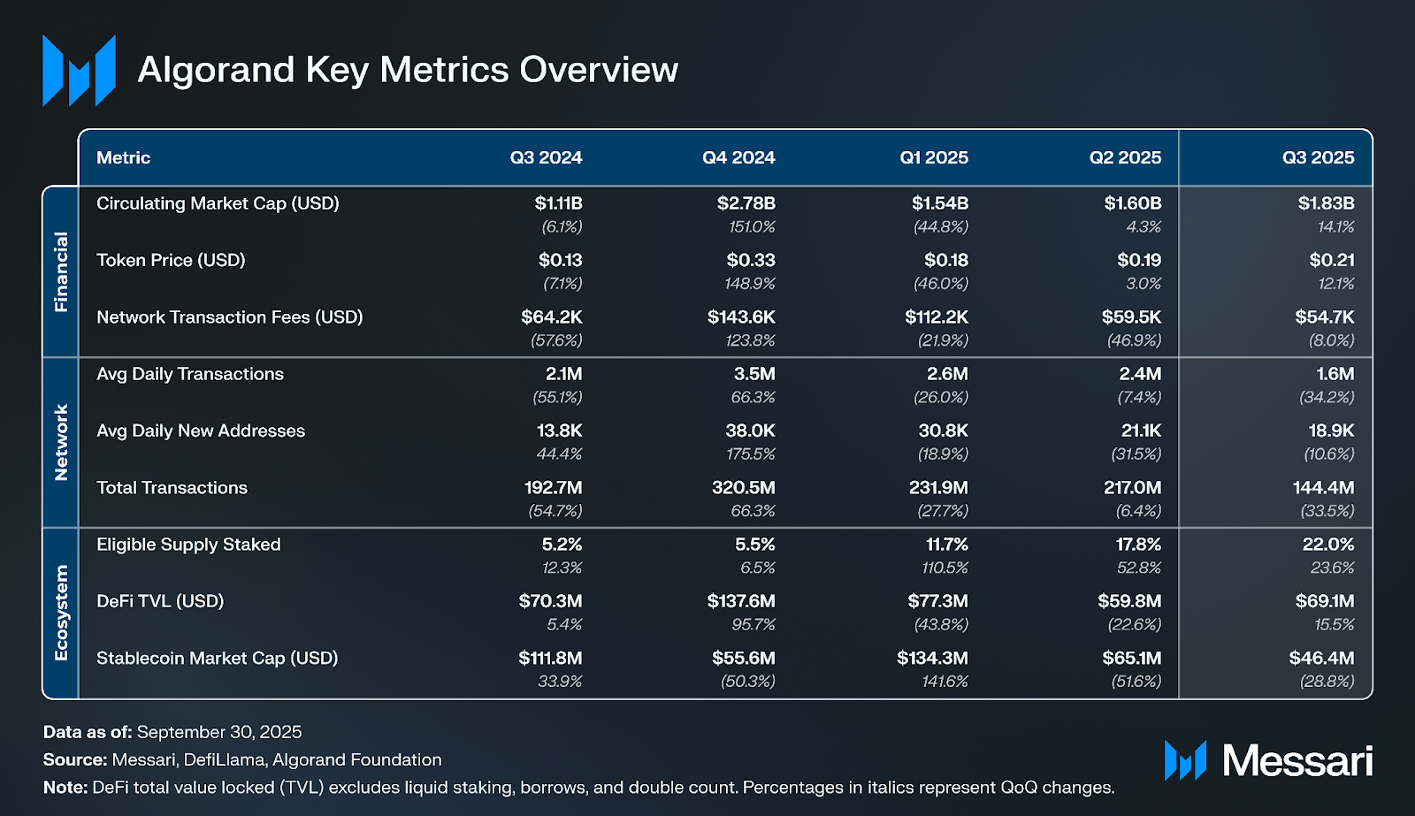Screen dimensions: 1415x816
Task: Select the '$143.6K' transaction fees value
Action: tap(741, 316)
